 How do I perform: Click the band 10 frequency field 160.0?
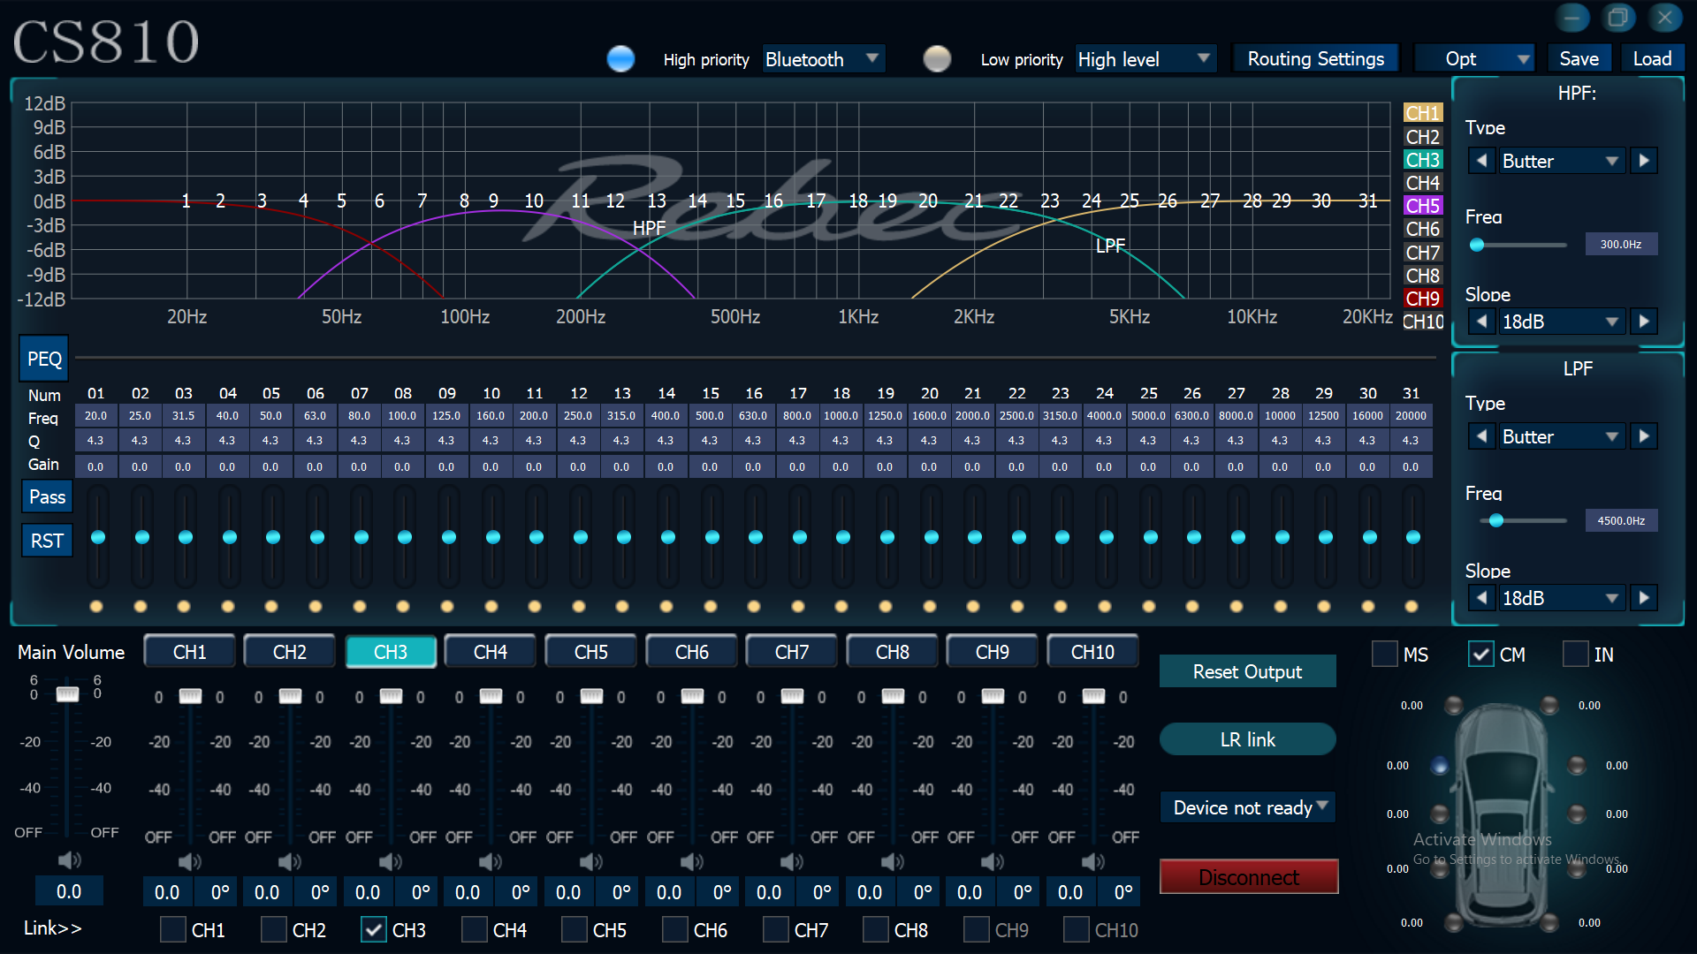click(x=491, y=415)
